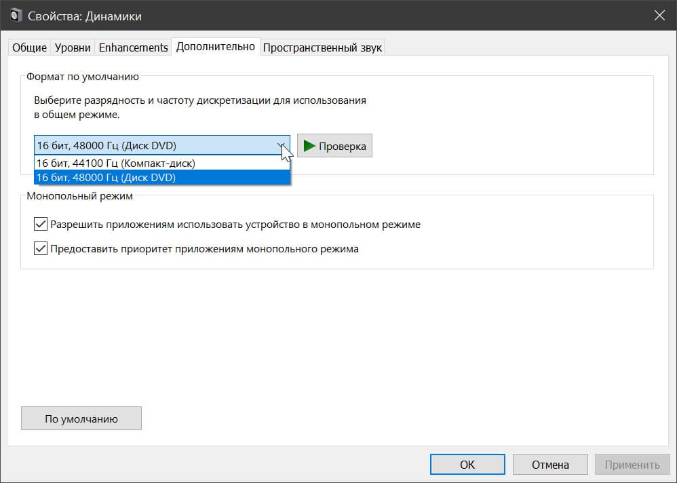The image size is (677, 483).
Task: Click the speaker icon in the title bar
Action: (16, 16)
